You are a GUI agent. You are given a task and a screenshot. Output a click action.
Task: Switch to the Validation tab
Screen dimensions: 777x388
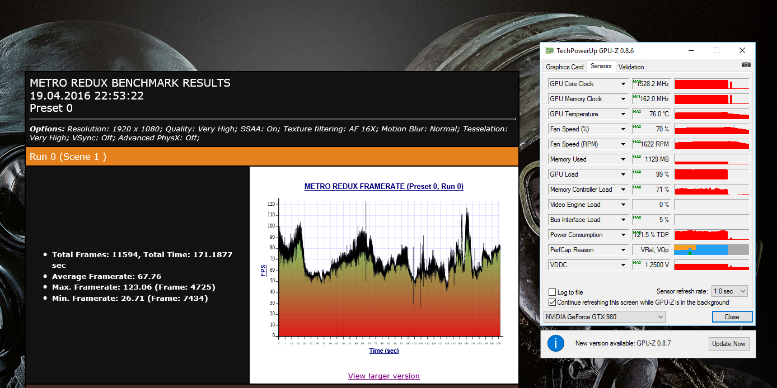631,67
